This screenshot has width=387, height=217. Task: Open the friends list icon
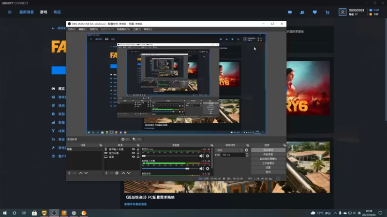[x=302, y=13]
